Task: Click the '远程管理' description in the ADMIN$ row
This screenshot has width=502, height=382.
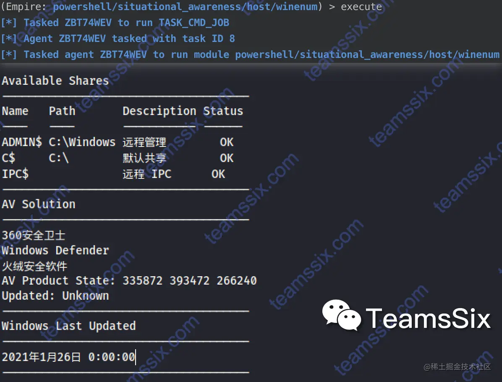Action: click(x=145, y=142)
